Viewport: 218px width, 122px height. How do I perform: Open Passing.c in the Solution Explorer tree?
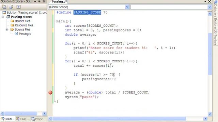tap(25, 34)
